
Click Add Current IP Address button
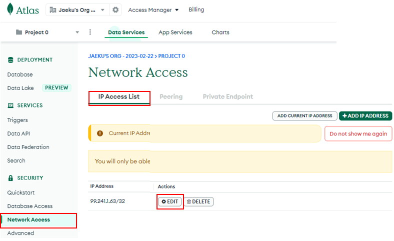pos(305,116)
